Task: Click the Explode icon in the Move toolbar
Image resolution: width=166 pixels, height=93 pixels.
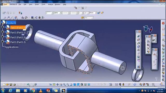Action: pyautogui.click(x=148, y=48)
